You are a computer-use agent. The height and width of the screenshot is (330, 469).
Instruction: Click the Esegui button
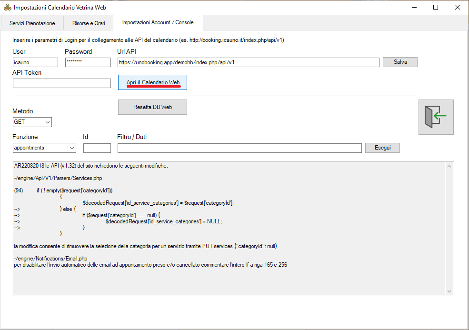pos(382,148)
